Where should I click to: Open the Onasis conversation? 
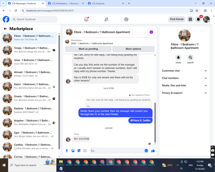[x=29, y=98]
